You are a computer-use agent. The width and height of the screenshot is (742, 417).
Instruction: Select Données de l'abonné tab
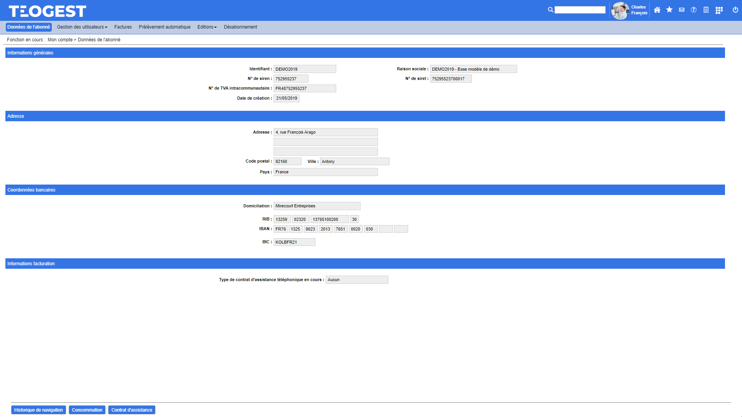29,27
